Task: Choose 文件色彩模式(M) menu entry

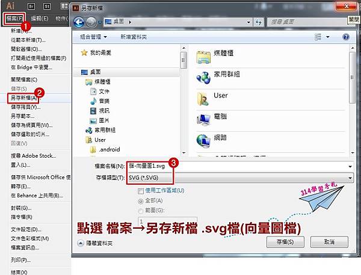Action: (x=29, y=238)
